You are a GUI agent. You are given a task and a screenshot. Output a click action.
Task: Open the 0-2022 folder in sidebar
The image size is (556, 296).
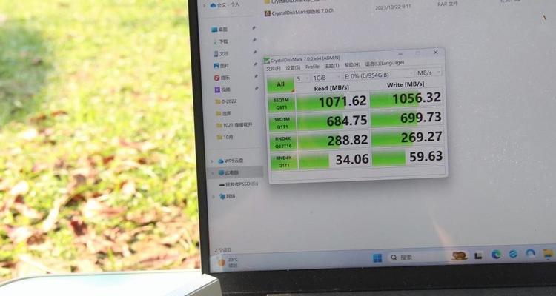pyautogui.click(x=226, y=101)
